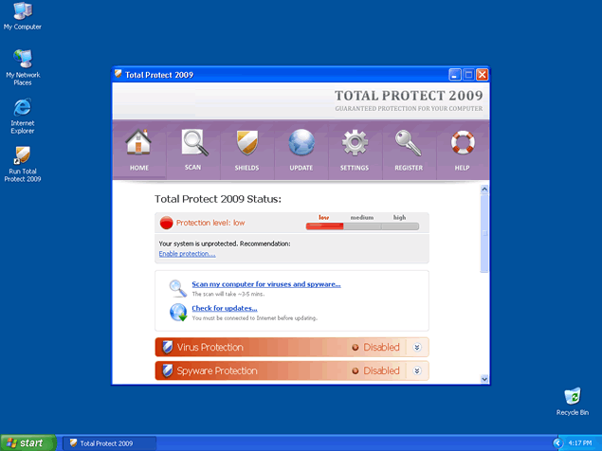Image resolution: width=602 pixels, height=451 pixels.
Task: Open the Home house icon
Action: point(139,144)
